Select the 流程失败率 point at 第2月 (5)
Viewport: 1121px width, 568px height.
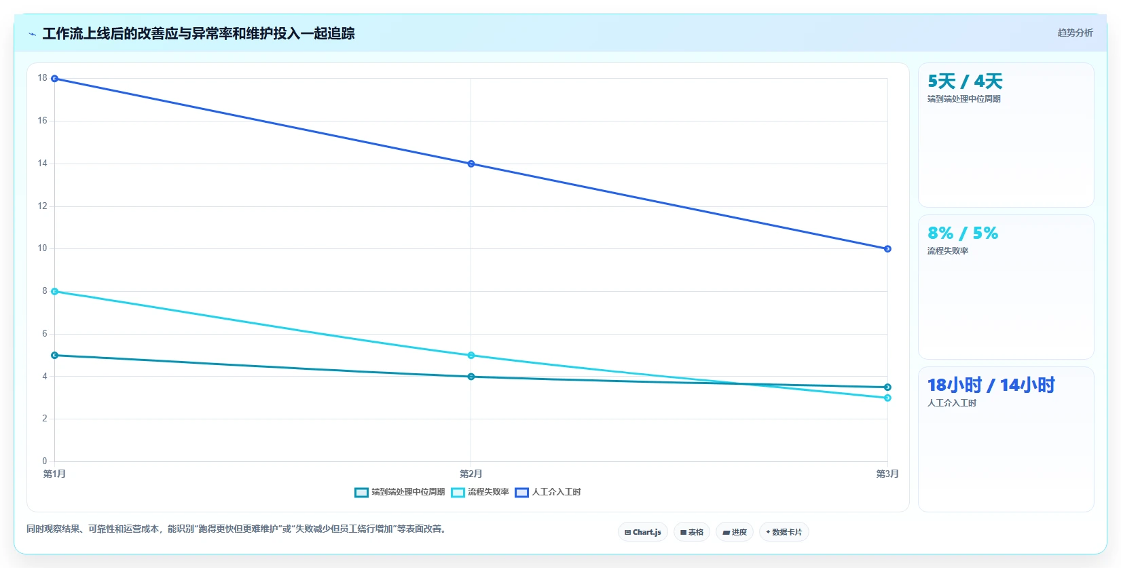click(471, 356)
